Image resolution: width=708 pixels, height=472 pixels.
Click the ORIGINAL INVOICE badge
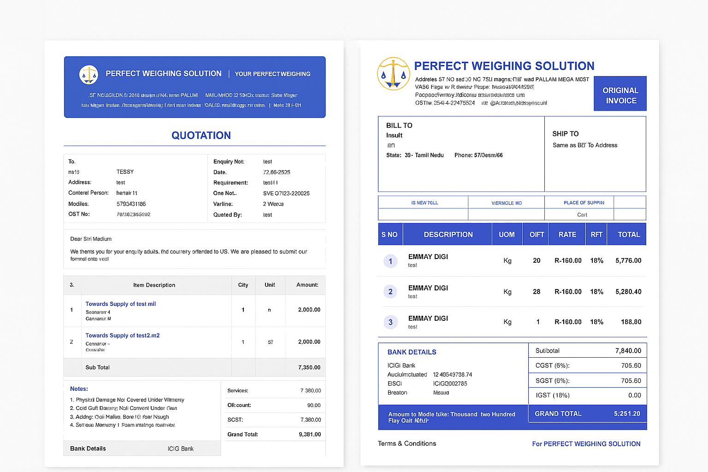(620, 94)
